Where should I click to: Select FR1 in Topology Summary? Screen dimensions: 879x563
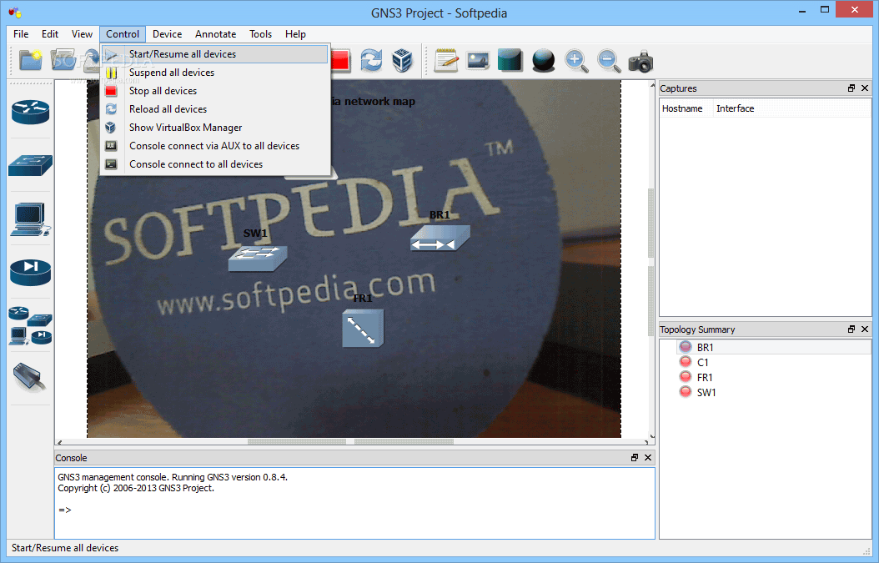point(766,377)
